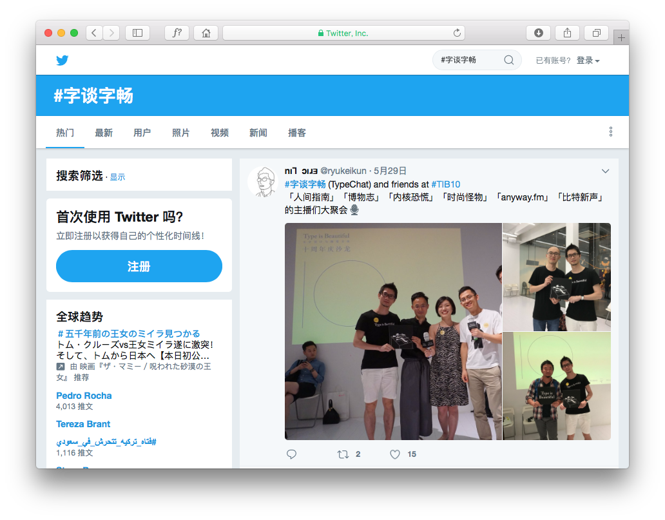The height and width of the screenshot is (520, 665).
Task: Open the top-right photo of two men
Action: (x=557, y=277)
